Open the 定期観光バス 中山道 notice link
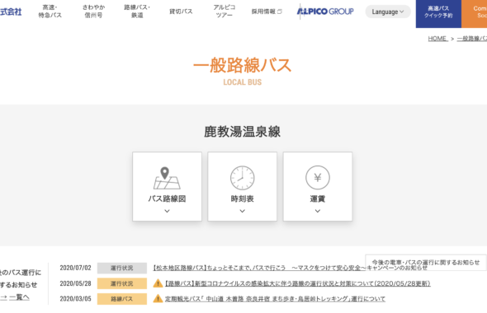The image size is (487, 313). [275, 299]
